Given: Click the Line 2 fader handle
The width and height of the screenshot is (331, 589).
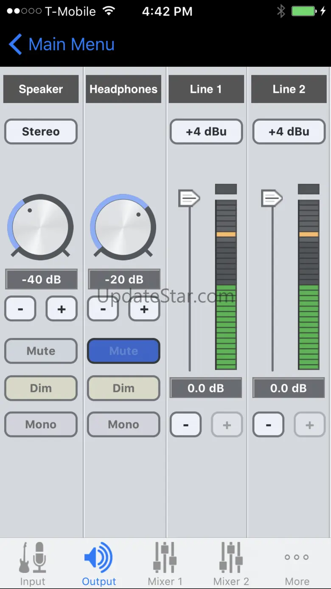Looking at the screenshot, I should tap(272, 198).
